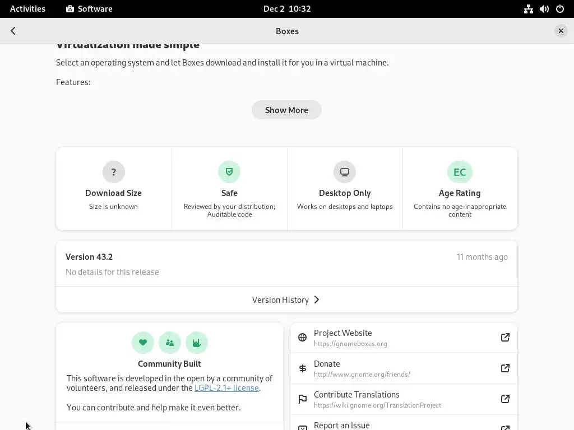Click the http://www.gnome.org/friends/ URL text
Screen dimensions: 574x430
click(362, 375)
